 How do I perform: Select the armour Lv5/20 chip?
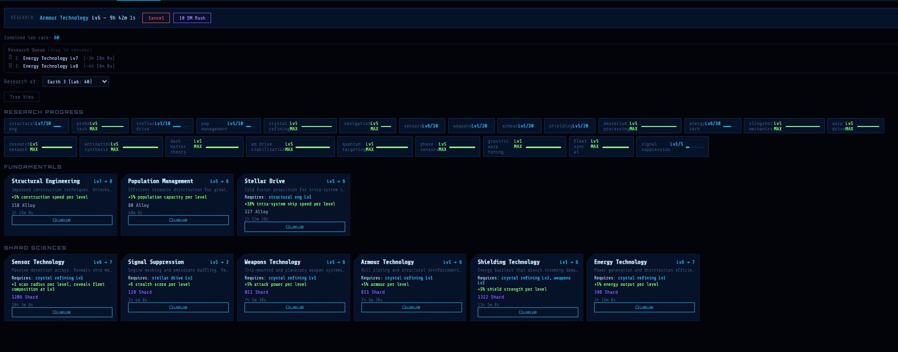click(x=519, y=126)
